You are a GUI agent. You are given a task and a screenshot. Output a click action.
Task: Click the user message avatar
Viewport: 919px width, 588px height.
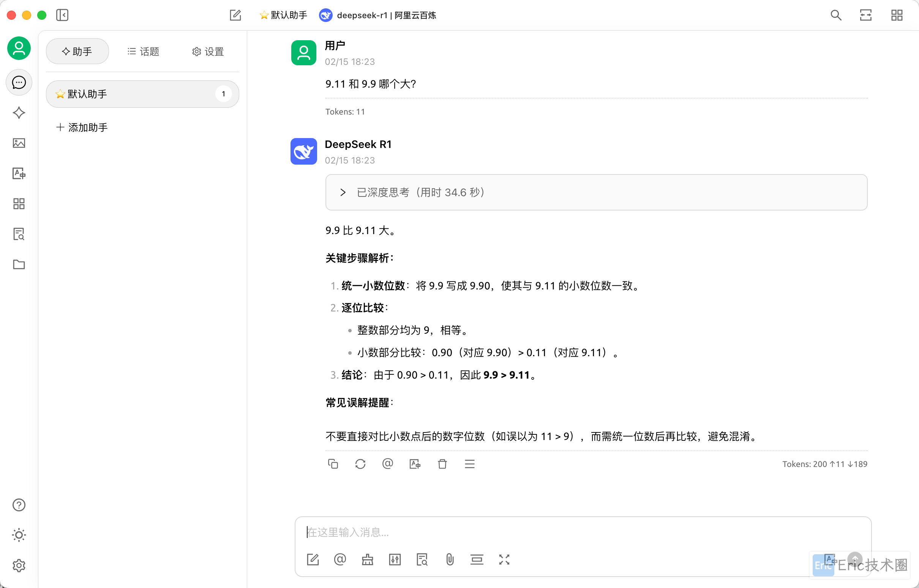click(304, 53)
